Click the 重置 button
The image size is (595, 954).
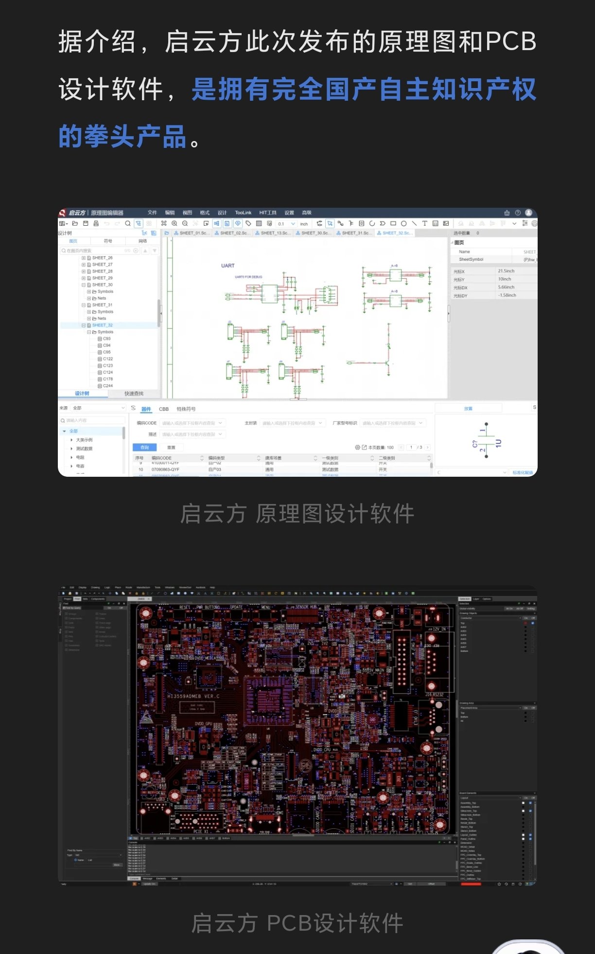click(x=171, y=447)
